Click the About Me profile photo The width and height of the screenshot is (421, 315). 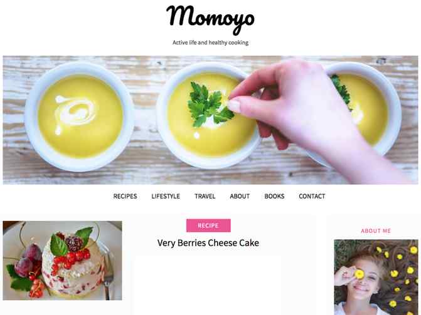tap(376, 277)
